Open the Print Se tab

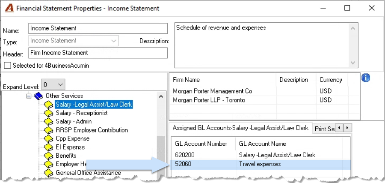(x=324, y=129)
